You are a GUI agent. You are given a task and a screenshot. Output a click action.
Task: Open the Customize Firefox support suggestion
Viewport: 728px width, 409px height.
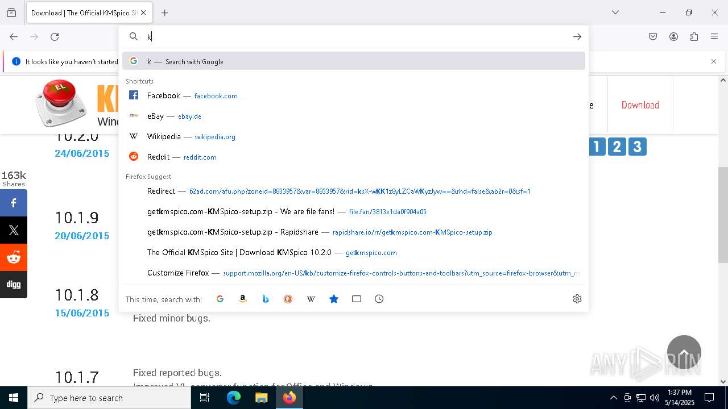pos(354,273)
